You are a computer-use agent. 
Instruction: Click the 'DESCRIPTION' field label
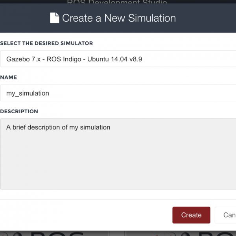point(19,111)
